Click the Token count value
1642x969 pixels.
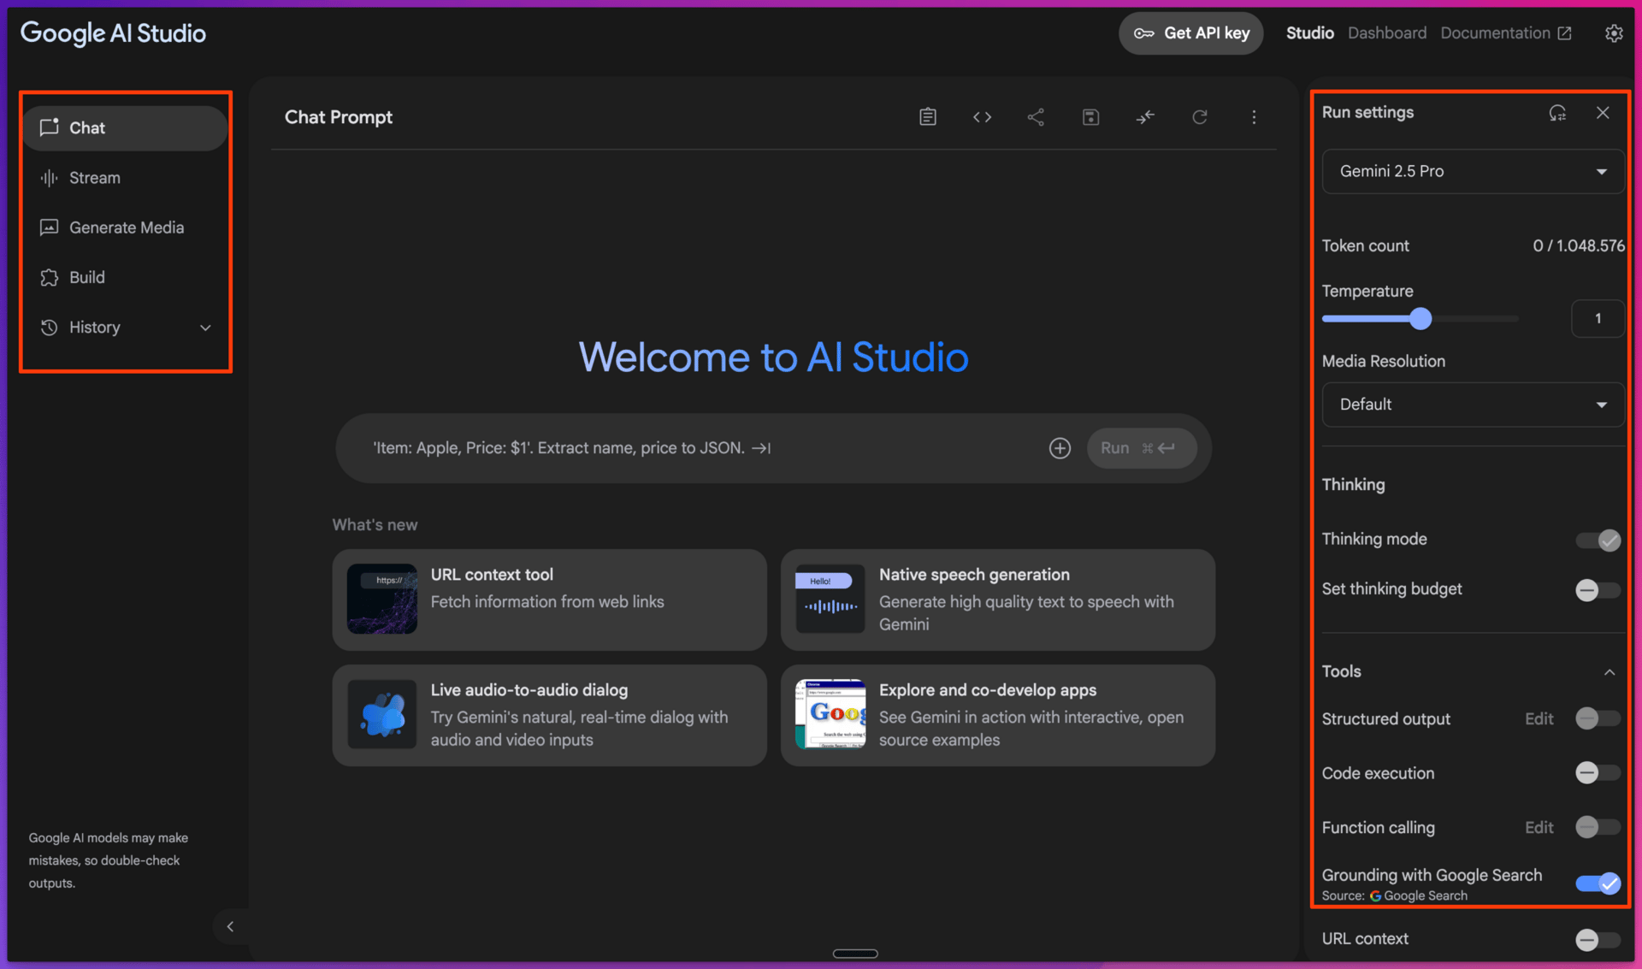(1579, 246)
